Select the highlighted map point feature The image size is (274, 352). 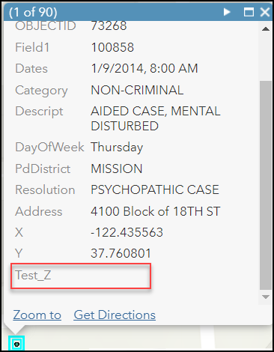pyautogui.click(x=16, y=345)
